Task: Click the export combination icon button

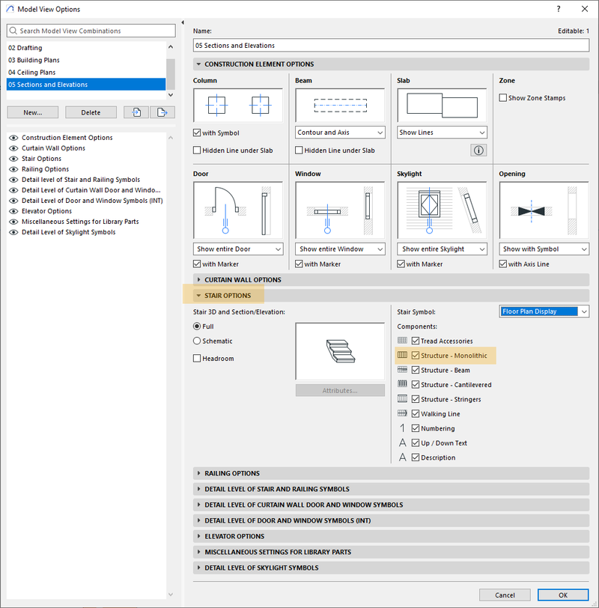Action: coord(162,112)
